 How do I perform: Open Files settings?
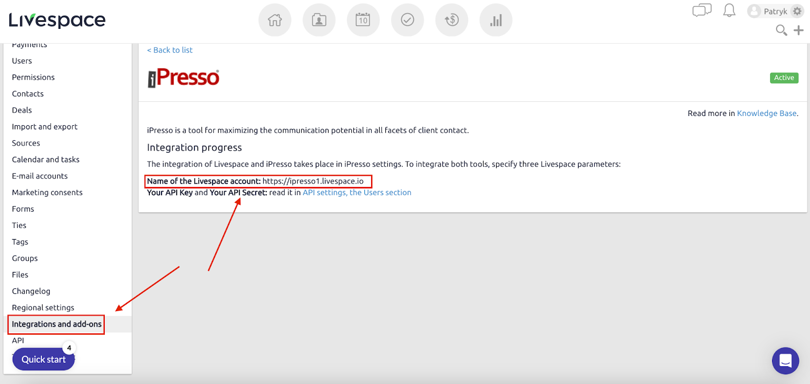[20, 275]
